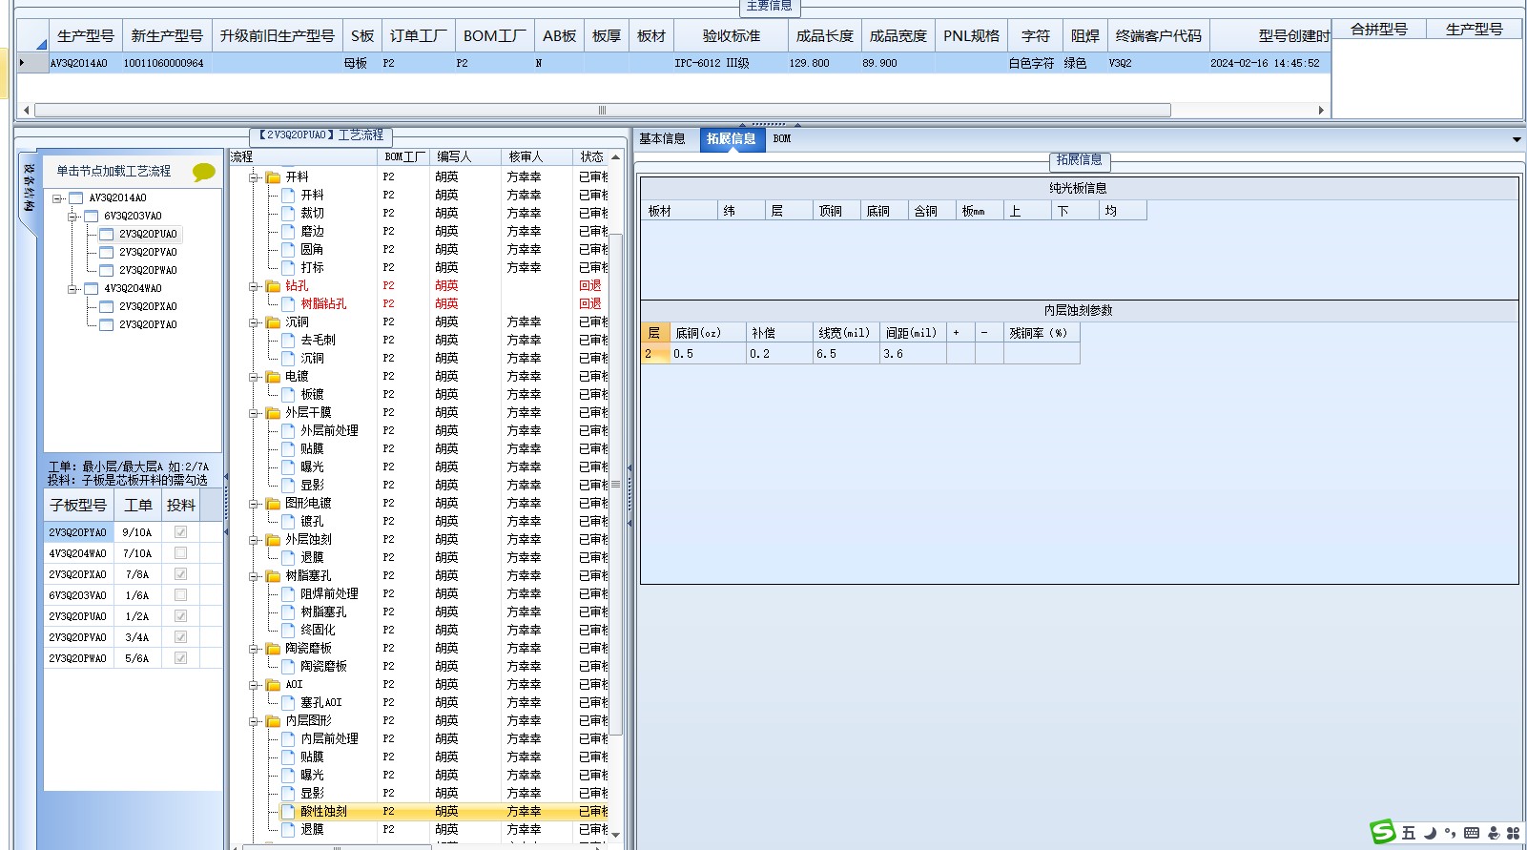Collapse the 外层蚀刻 process group
The image size is (1527, 850).
click(x=255, y=540)
